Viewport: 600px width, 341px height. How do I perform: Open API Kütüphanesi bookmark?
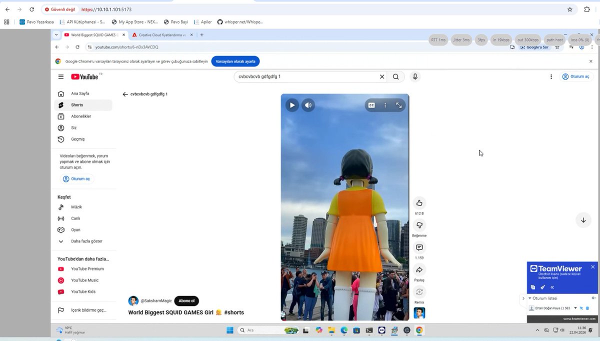pos(82,22)
